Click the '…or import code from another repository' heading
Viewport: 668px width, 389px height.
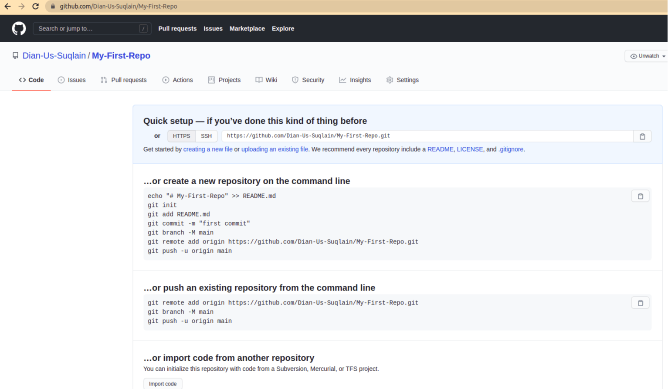[229, 358]
